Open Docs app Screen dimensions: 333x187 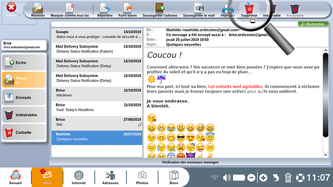click(174, 177)
